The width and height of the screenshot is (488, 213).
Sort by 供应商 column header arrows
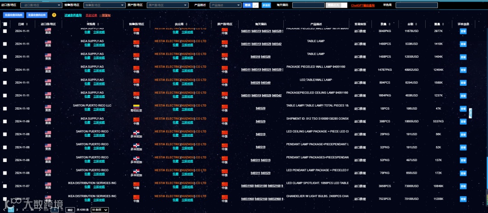pyautogui.click(x=187, y=24)
